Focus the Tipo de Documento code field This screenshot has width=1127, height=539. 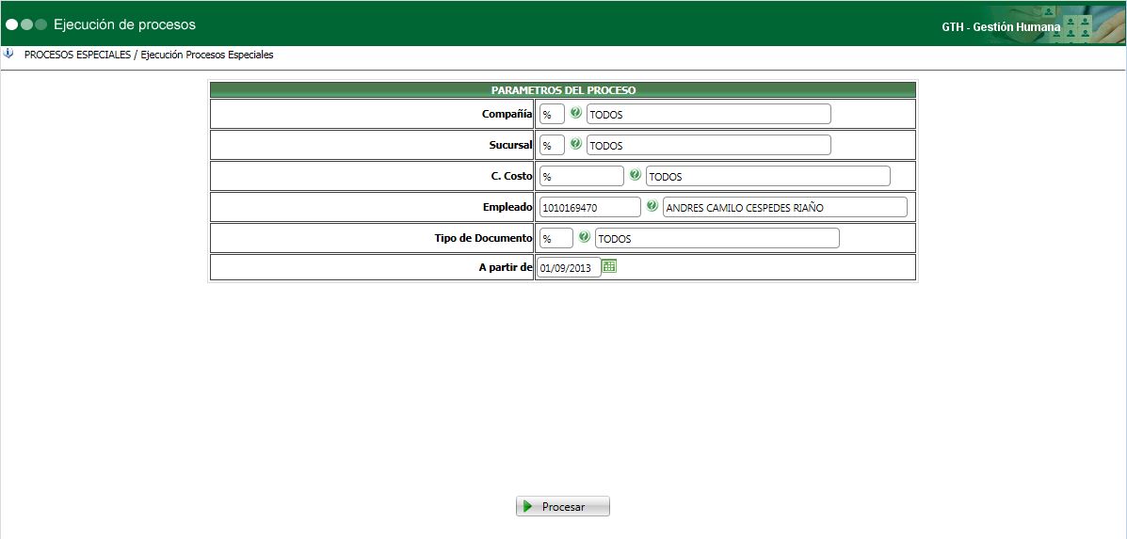556,238
